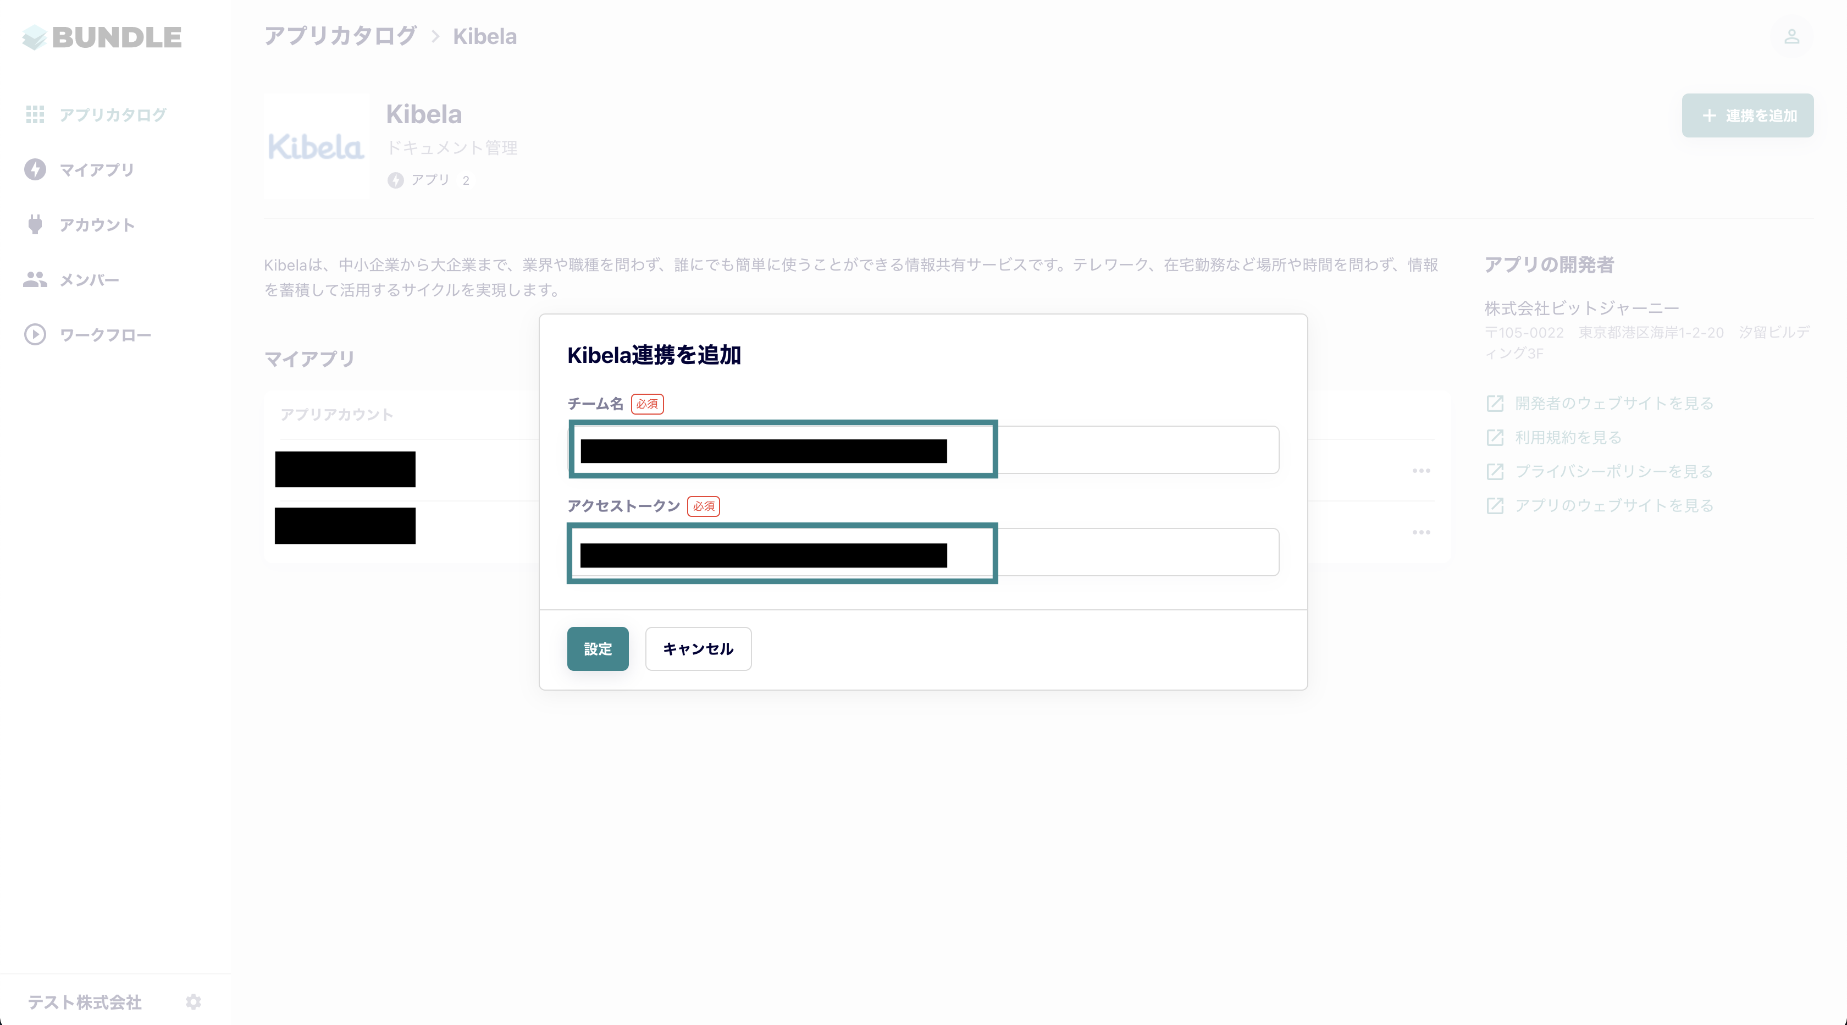1847x1025 pixels.
Task: Open 開発者のウェブサイトを見る link
Action: [1614, 403]
